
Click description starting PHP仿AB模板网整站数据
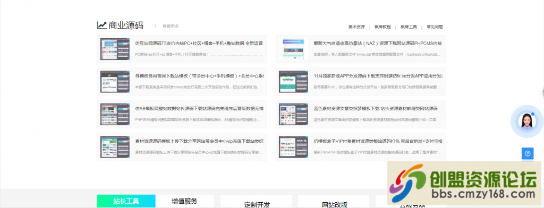pyautogui.click(x=198, y=119)
